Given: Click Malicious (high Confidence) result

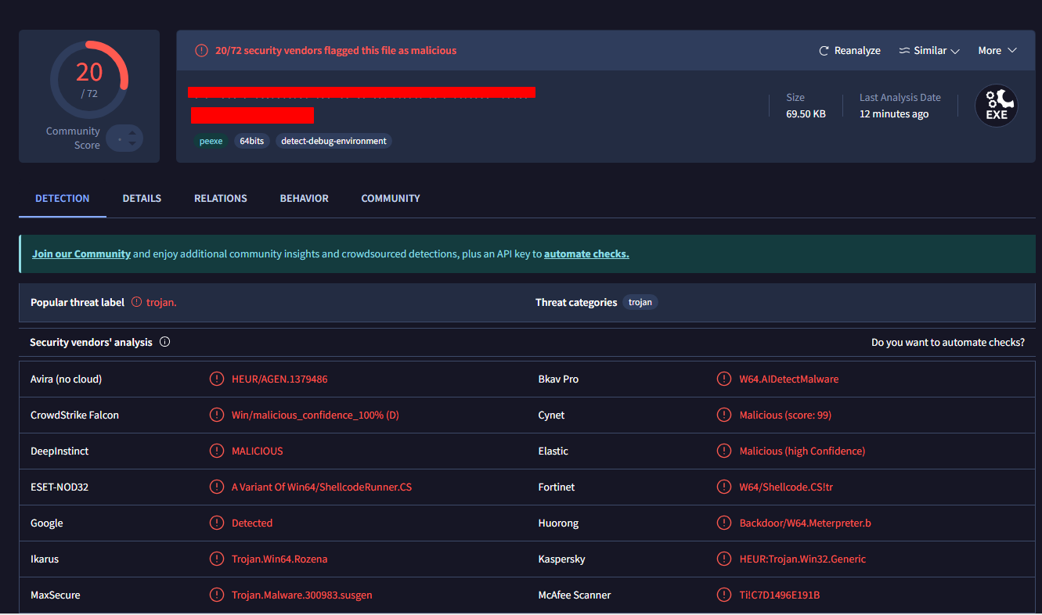Looking at the screenshot, I should pyautogui.click(x=802, y=451).
